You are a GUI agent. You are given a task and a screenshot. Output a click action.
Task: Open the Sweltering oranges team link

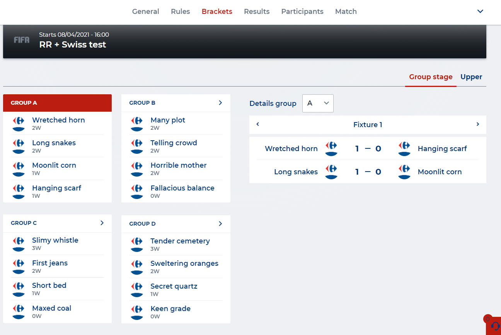[184, 264]
